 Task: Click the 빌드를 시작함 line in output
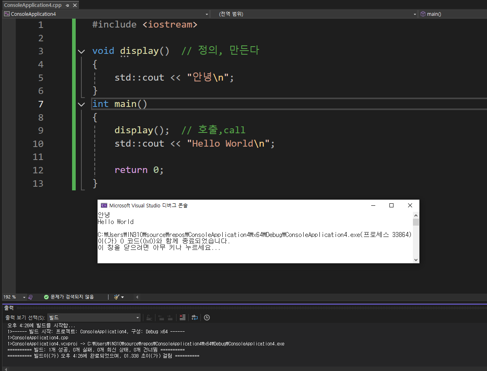tap(41, 325)
